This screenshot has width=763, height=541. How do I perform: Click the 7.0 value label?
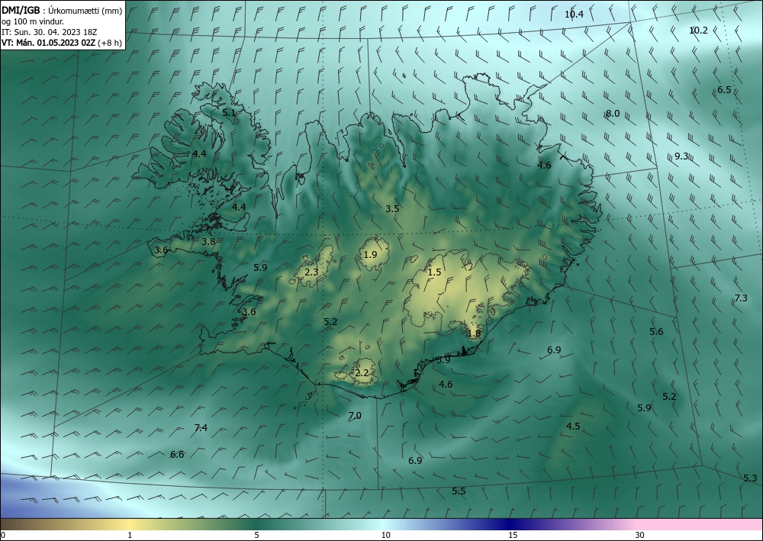(x=355, y=416)
